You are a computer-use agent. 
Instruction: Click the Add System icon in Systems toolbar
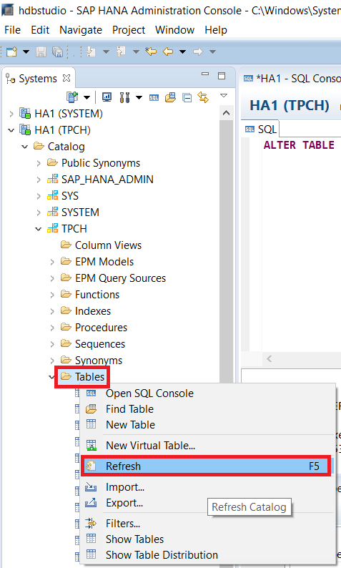(72, 97)
